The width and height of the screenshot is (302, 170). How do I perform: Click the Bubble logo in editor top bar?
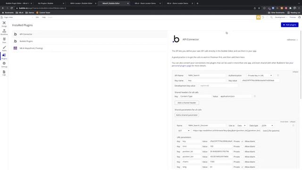click(2, 17)
